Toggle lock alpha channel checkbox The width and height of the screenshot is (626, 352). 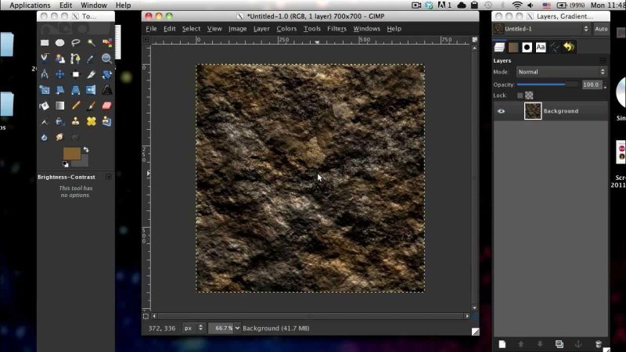tap(529, 95)
